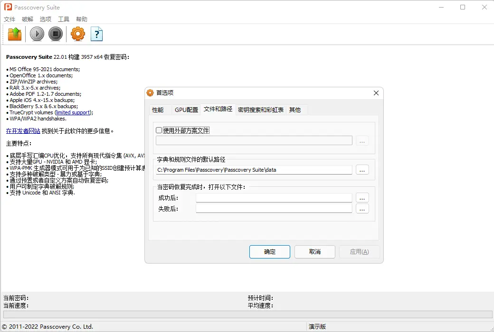Screen dimensions: 494x332
Task: Click the 演示版 status bar entry
Action: pos(317,327)
